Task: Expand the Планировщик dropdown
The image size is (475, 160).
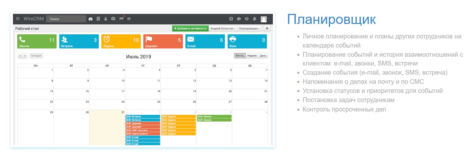Action: (x=250, y=29)
